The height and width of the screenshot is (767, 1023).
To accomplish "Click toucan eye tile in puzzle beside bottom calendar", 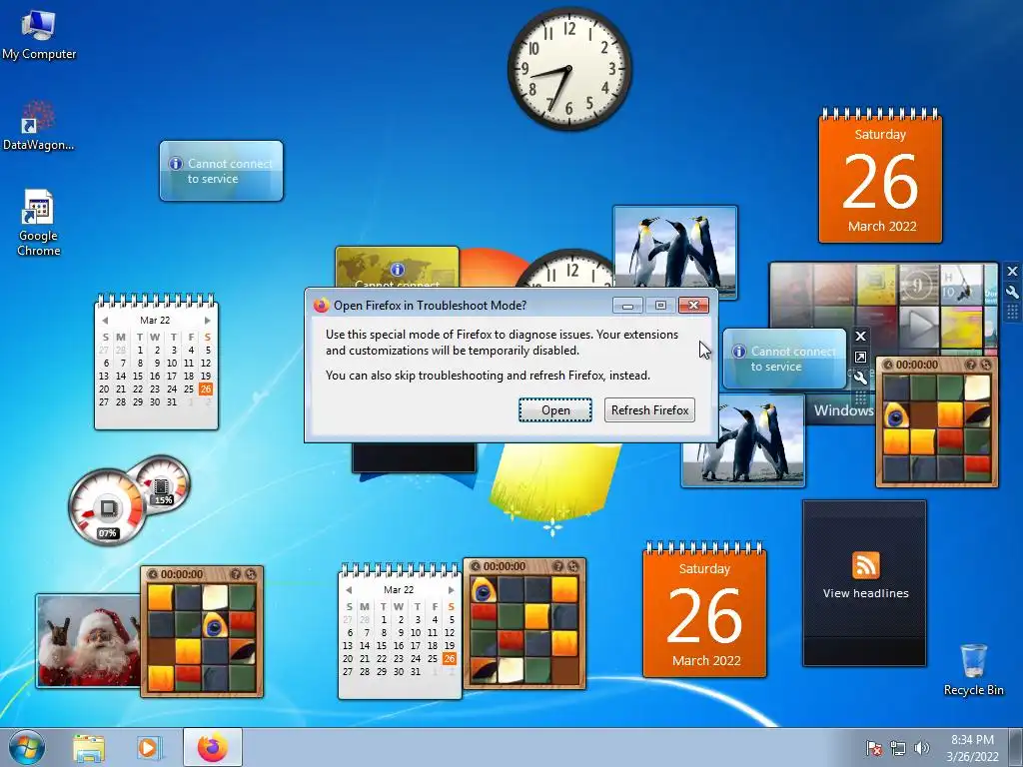I will [x=484, y=590].
